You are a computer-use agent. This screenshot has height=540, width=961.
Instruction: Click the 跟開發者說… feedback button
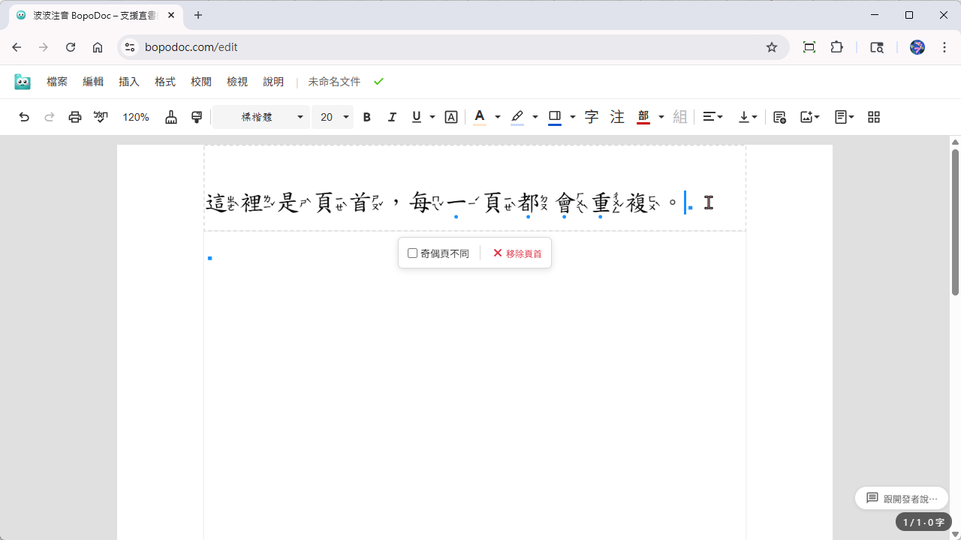pos(902,498)
